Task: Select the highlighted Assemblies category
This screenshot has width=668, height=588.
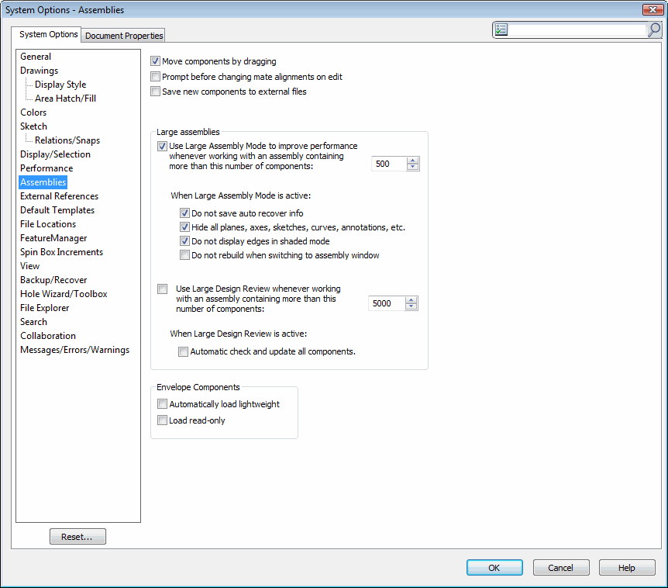Action: [x=43, y=182]
